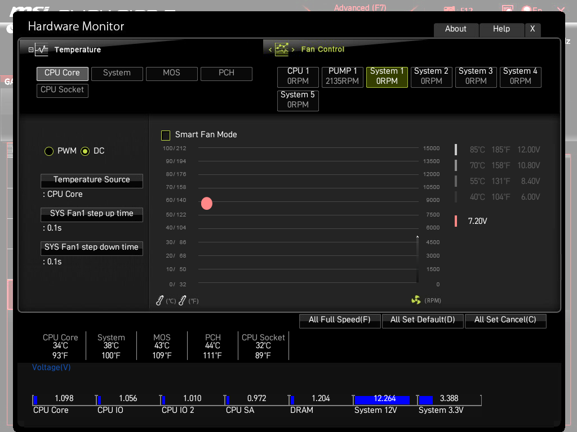Click the 70°C 10.80V level marker
Viewport: 577px width, 432px height.
pos(456,165)
